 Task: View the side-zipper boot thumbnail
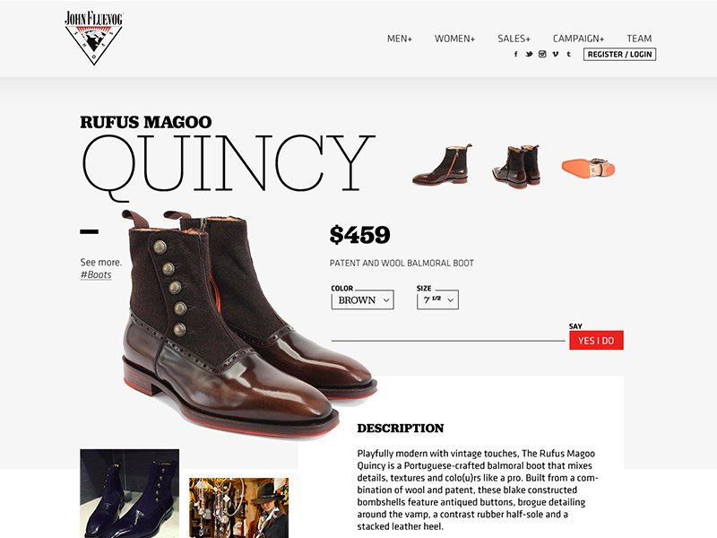tap(442, 165)
